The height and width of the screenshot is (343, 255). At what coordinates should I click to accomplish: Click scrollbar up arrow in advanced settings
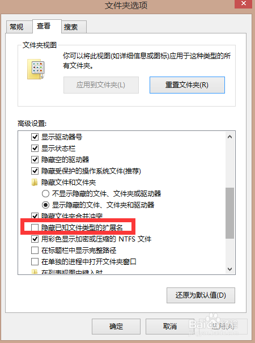click(229, 137)
